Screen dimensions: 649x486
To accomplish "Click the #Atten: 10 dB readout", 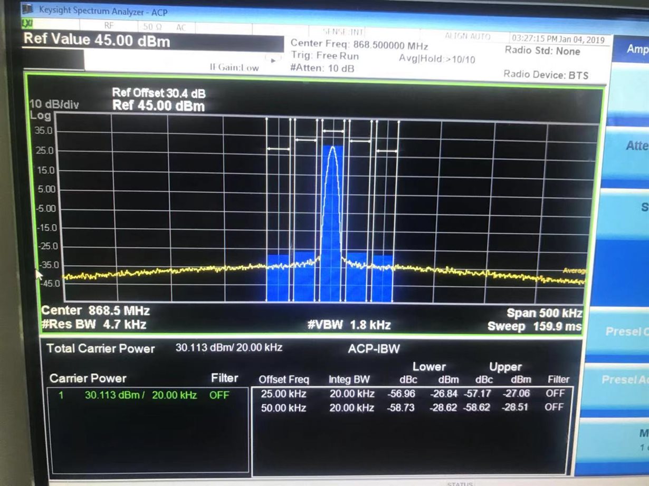I will (322, 68).
